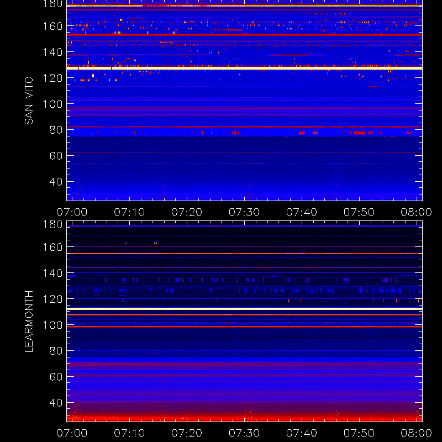
Task: Pick the 160 frequency label in Learmonth plot
Action: coord(52,247)
